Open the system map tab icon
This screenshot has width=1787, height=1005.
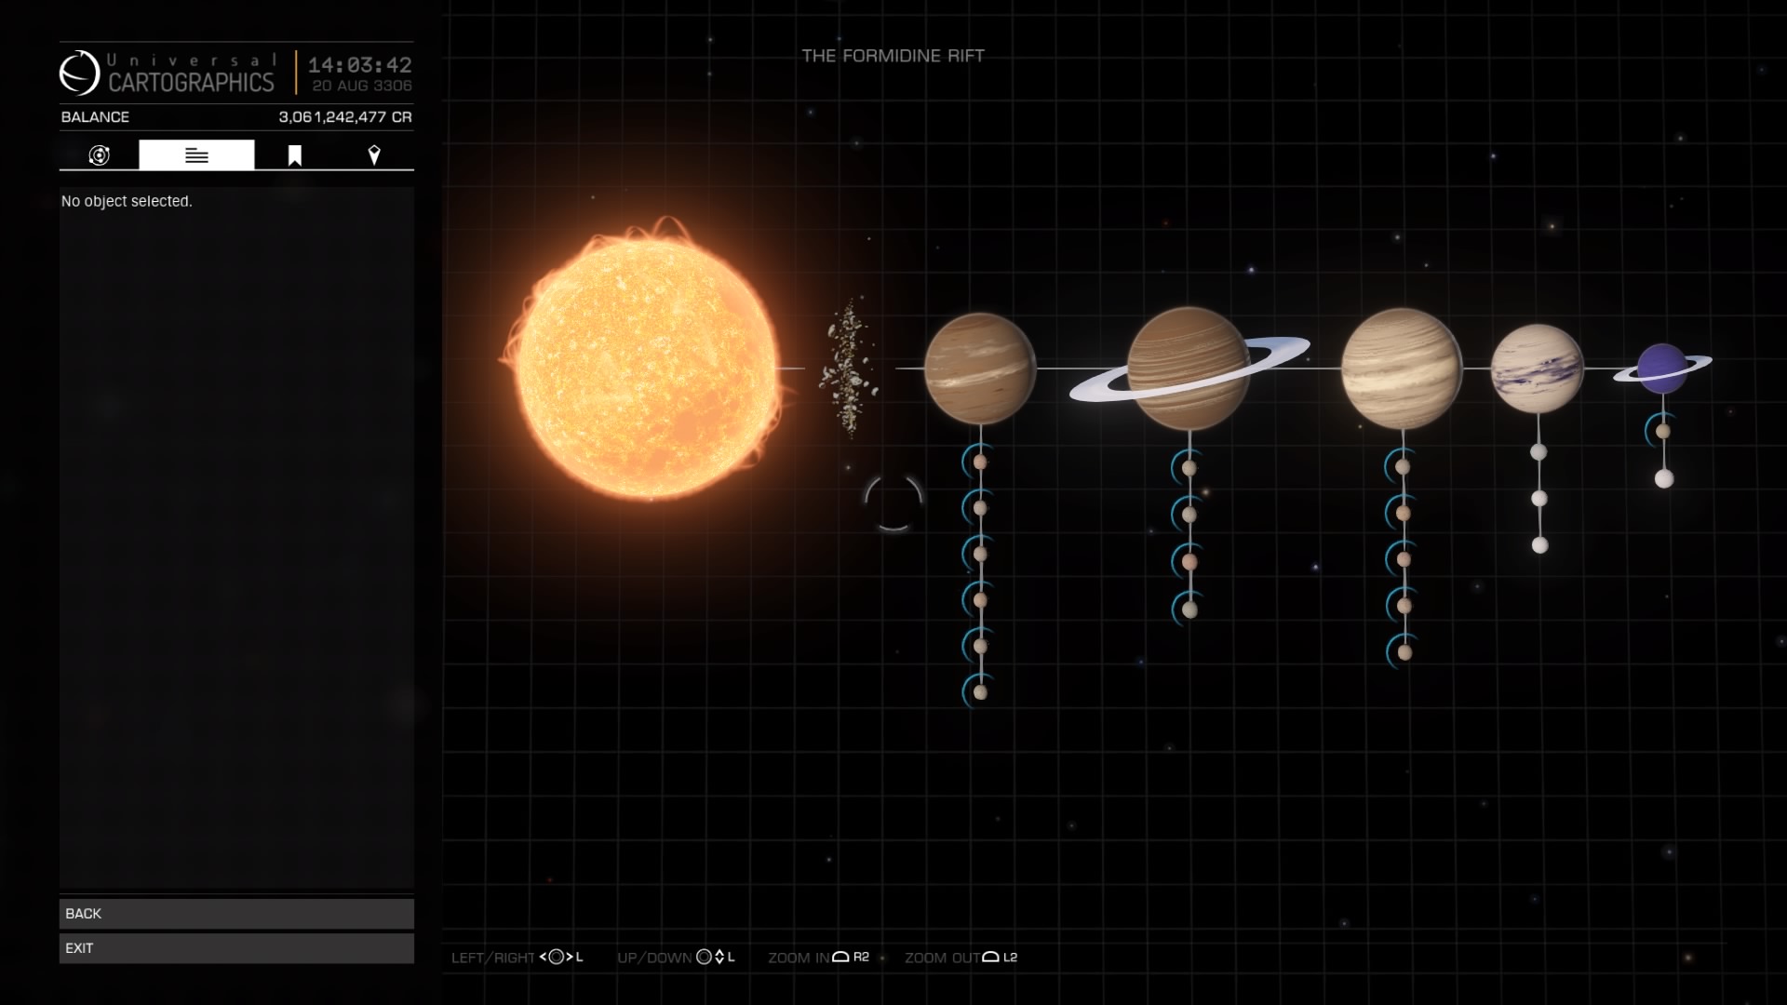point(99,155)
